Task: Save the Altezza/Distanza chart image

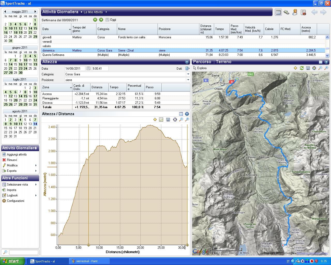Action: 168,120
